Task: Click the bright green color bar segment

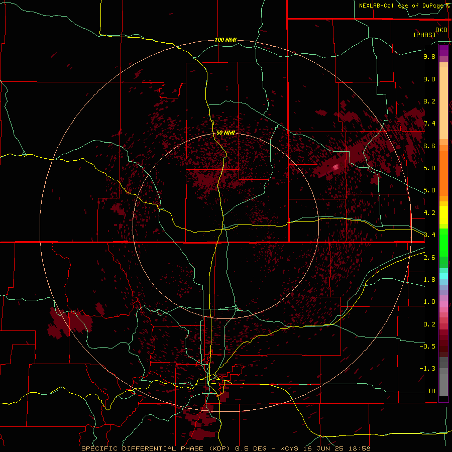Action: coord(443,242)
